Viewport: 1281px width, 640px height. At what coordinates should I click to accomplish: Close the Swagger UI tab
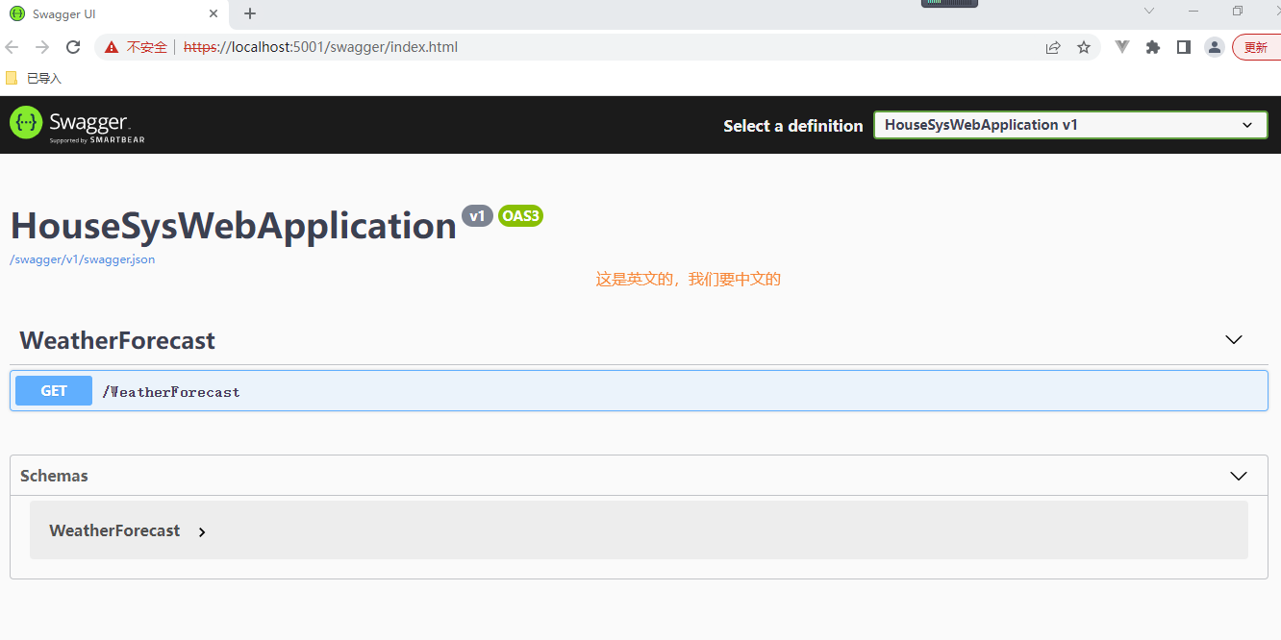click(213, 14)
